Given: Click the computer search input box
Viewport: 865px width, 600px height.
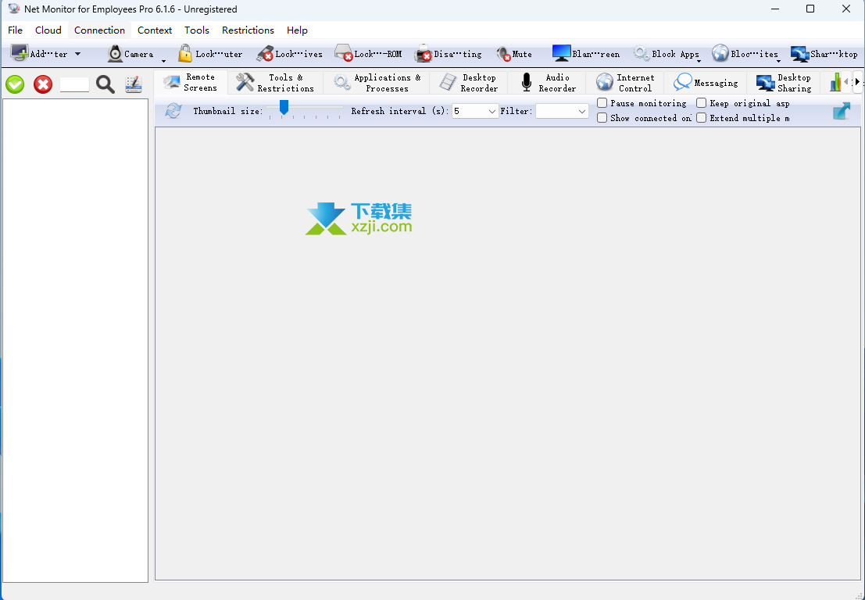Looking at the screenshot, I should pos(74,84).
